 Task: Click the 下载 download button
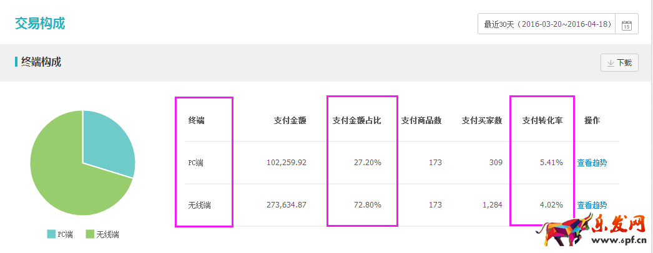pos(619,63)
